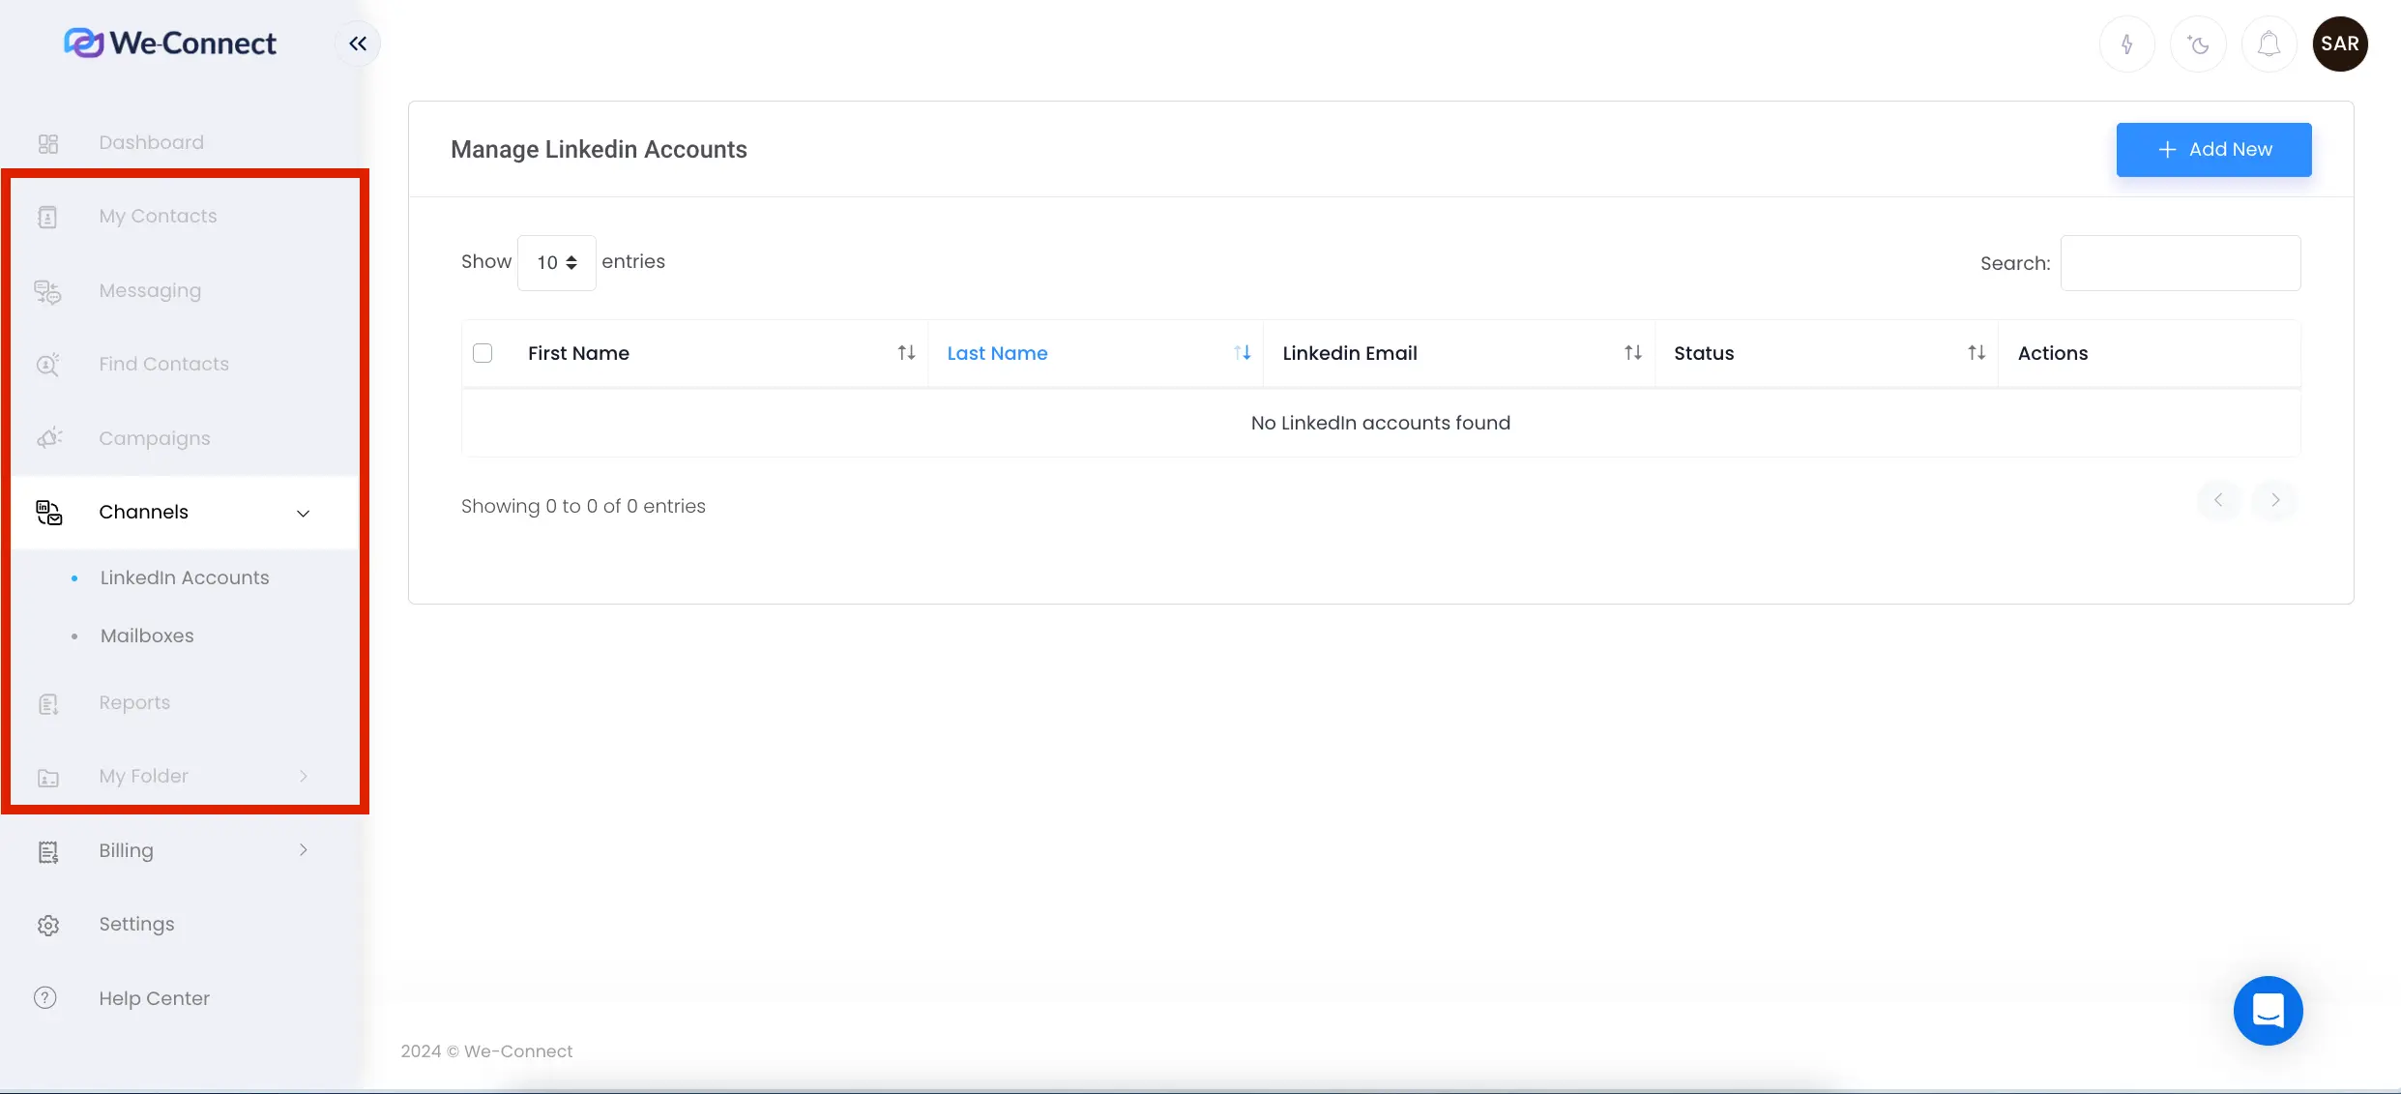Viewport: 2401px width, 1094px height.
Task: Go to next page with right arrow
Action: point(2275,500)
